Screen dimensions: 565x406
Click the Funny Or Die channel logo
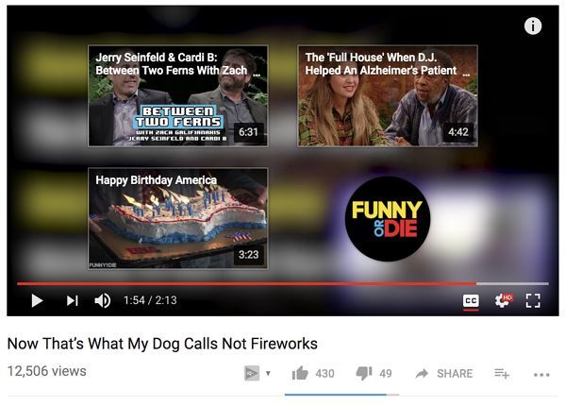[388, 219]
